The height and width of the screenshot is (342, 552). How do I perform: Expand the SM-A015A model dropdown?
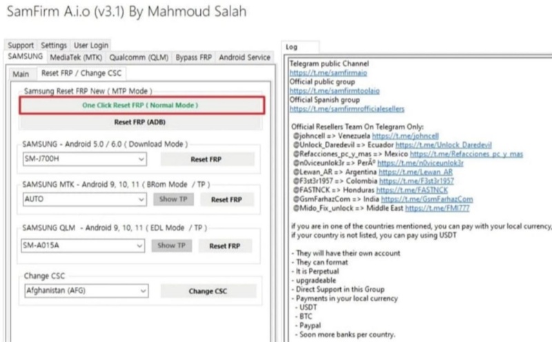pos(83,245)
